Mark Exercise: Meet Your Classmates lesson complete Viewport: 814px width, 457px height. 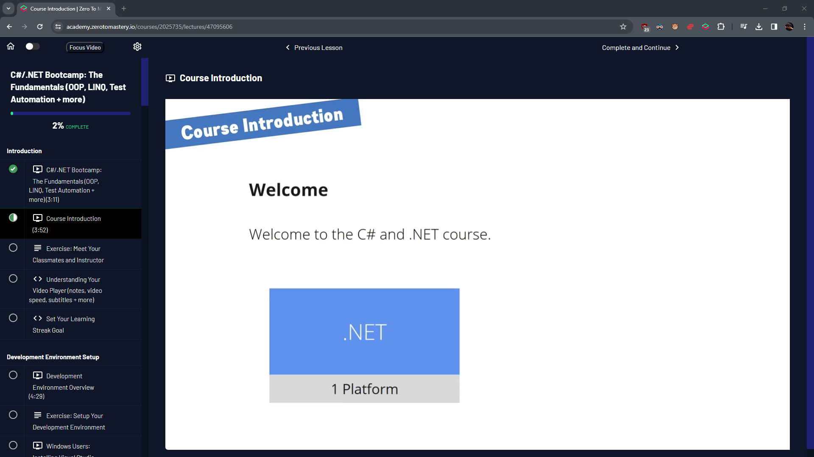13,248
